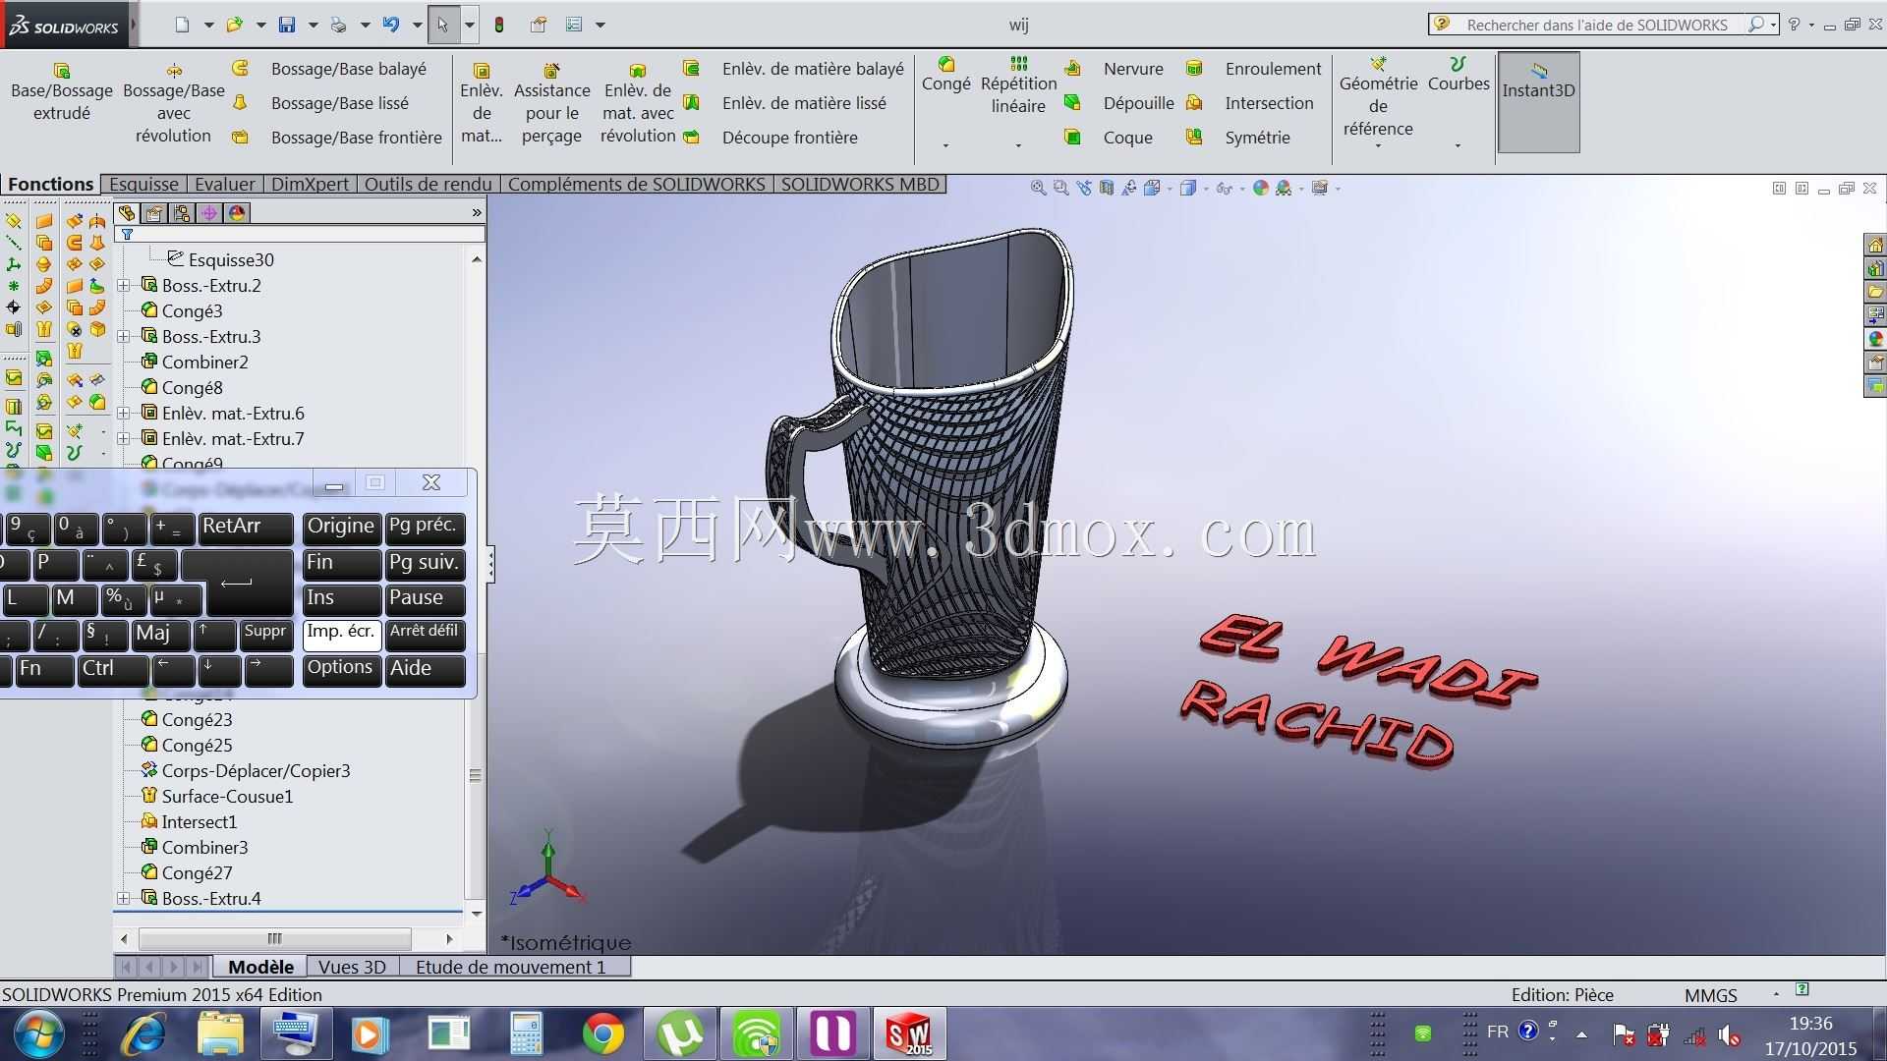Switch to the Outils de rendu tab
The width and height of the screenshot is (1887, 1061).
(428, 184)
